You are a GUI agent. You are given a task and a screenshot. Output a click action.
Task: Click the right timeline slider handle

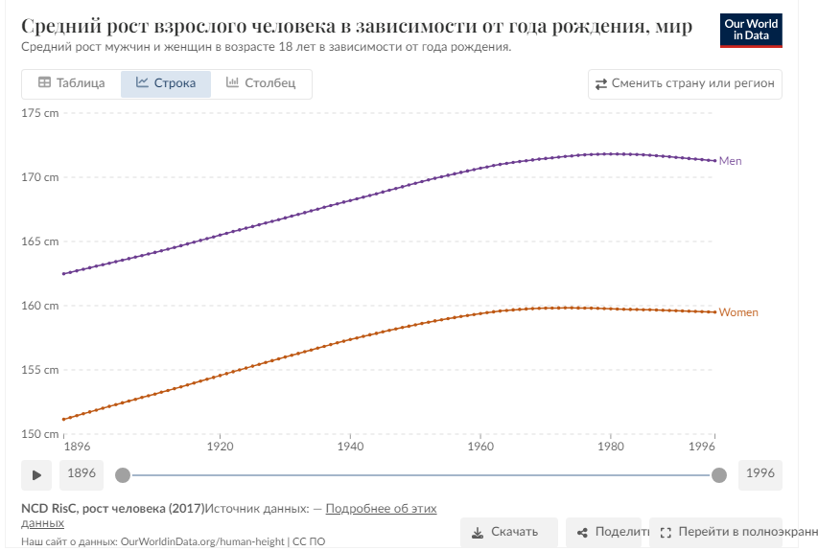click(719, 474)
